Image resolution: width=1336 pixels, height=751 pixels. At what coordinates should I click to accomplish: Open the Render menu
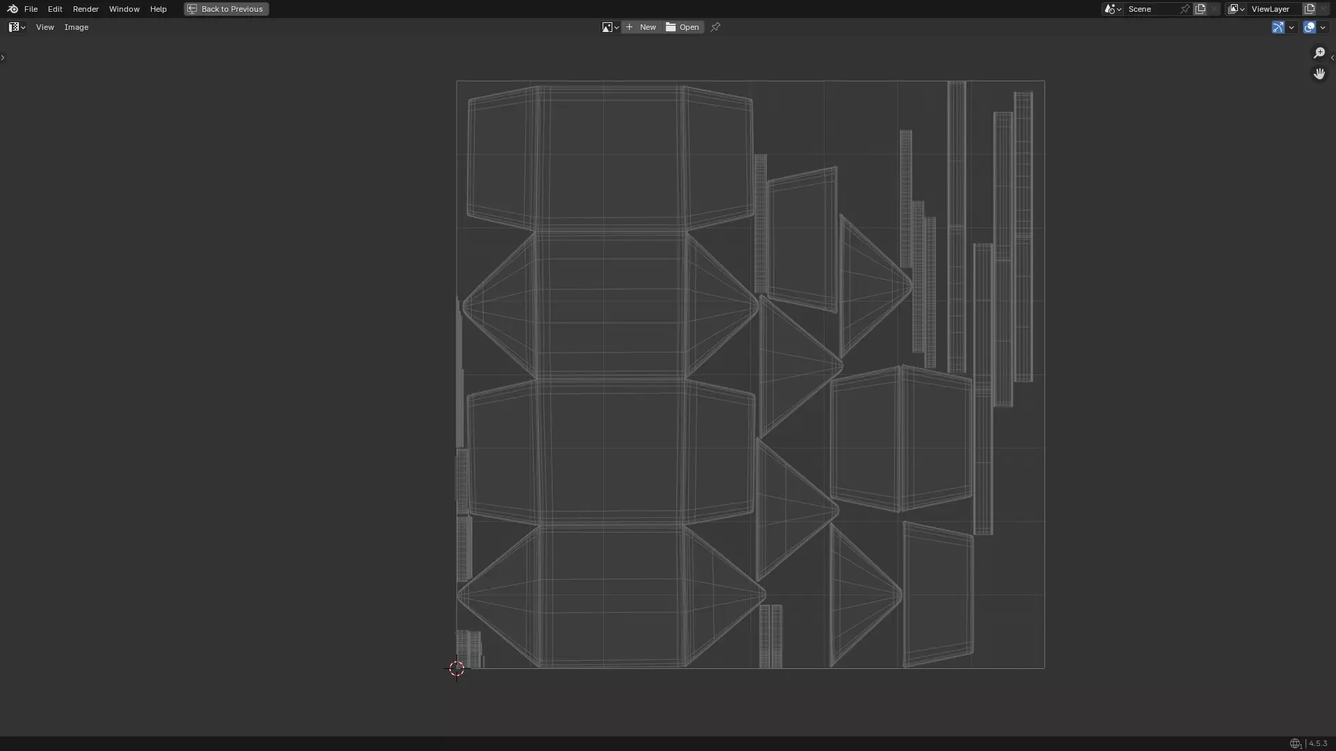pos(86,9)
